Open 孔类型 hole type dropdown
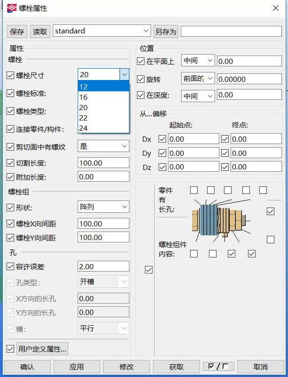This screenshot has width=288, height=377. point(124,281)
